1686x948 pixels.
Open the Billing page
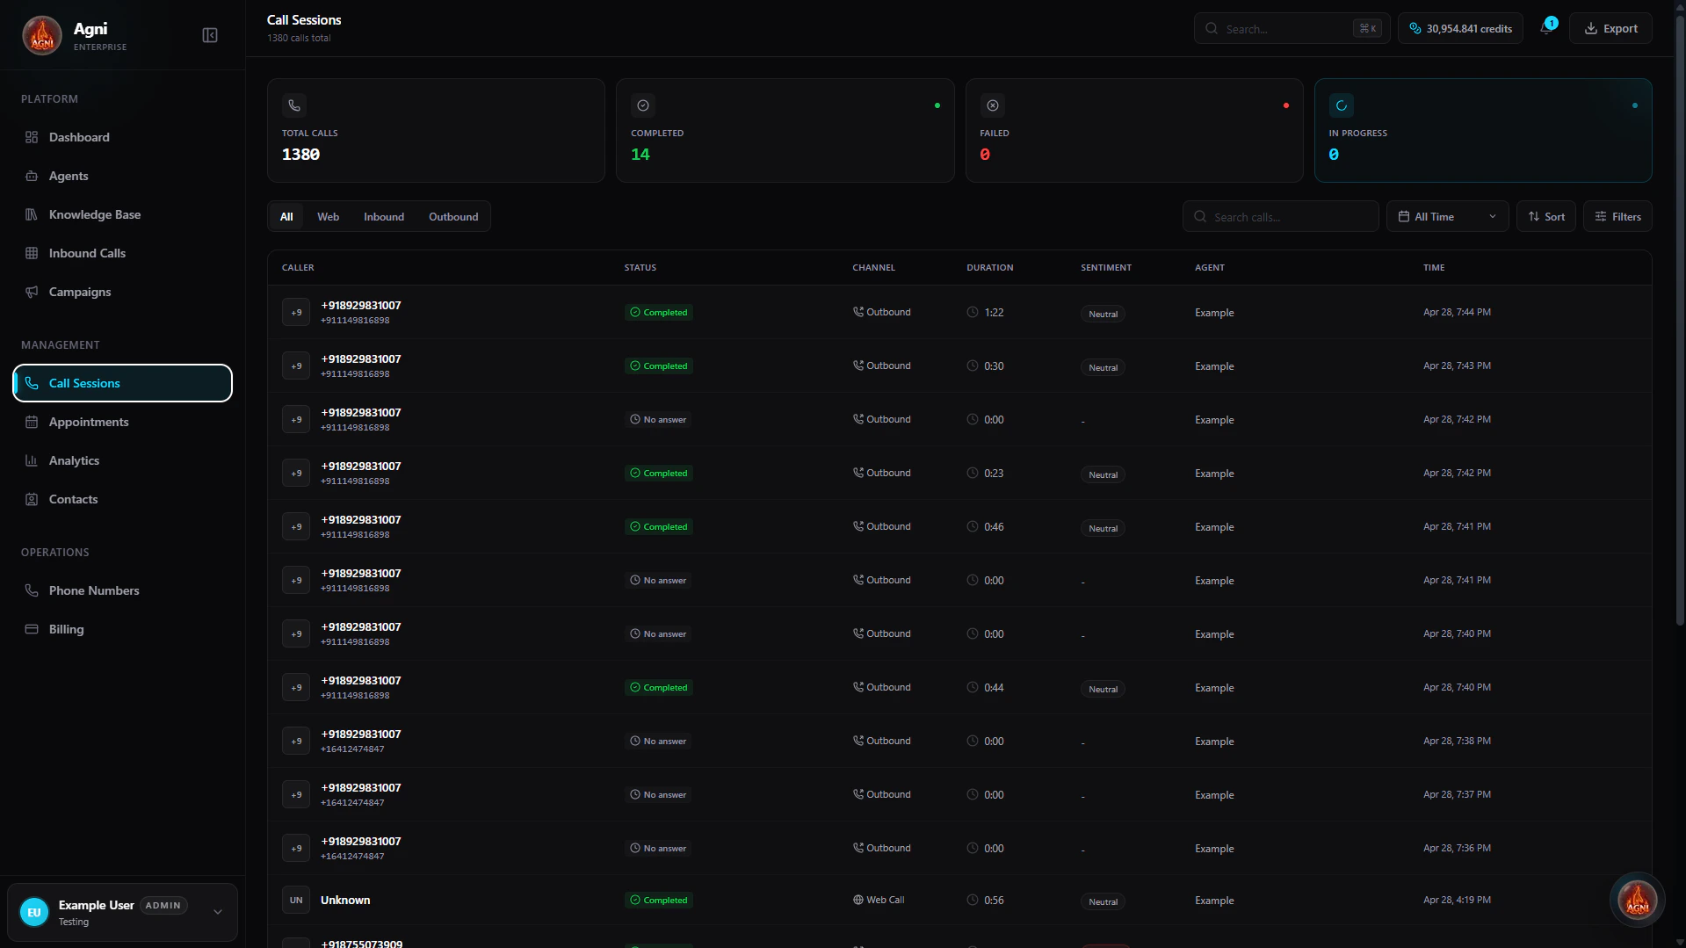click(x=123, y=629)
